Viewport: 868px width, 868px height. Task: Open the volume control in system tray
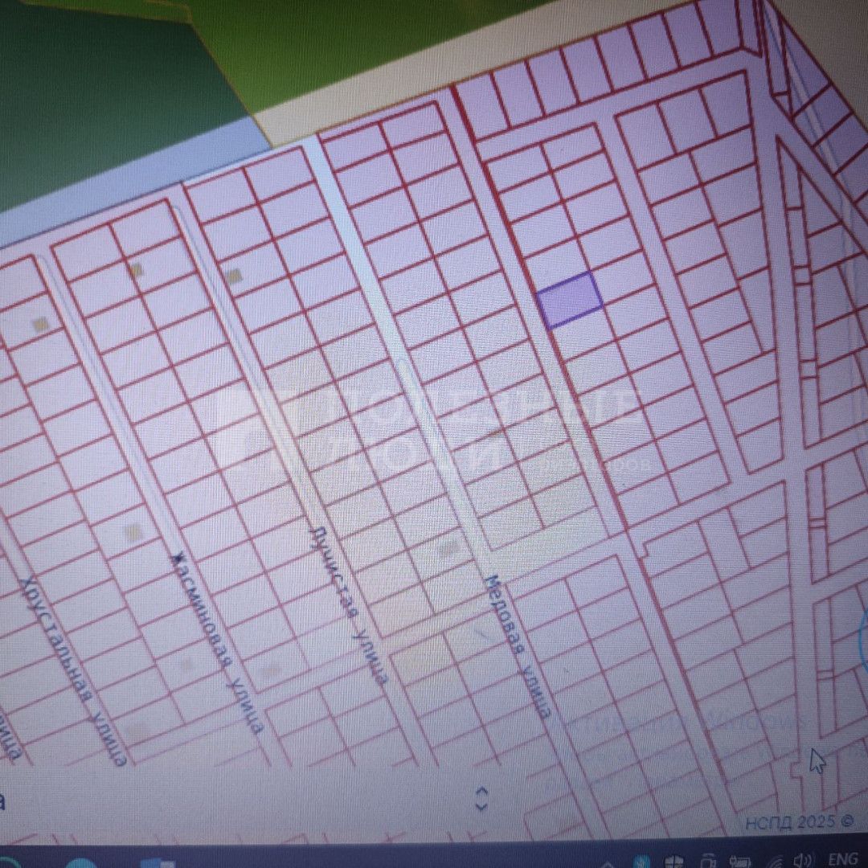click(x=802, y=860)
